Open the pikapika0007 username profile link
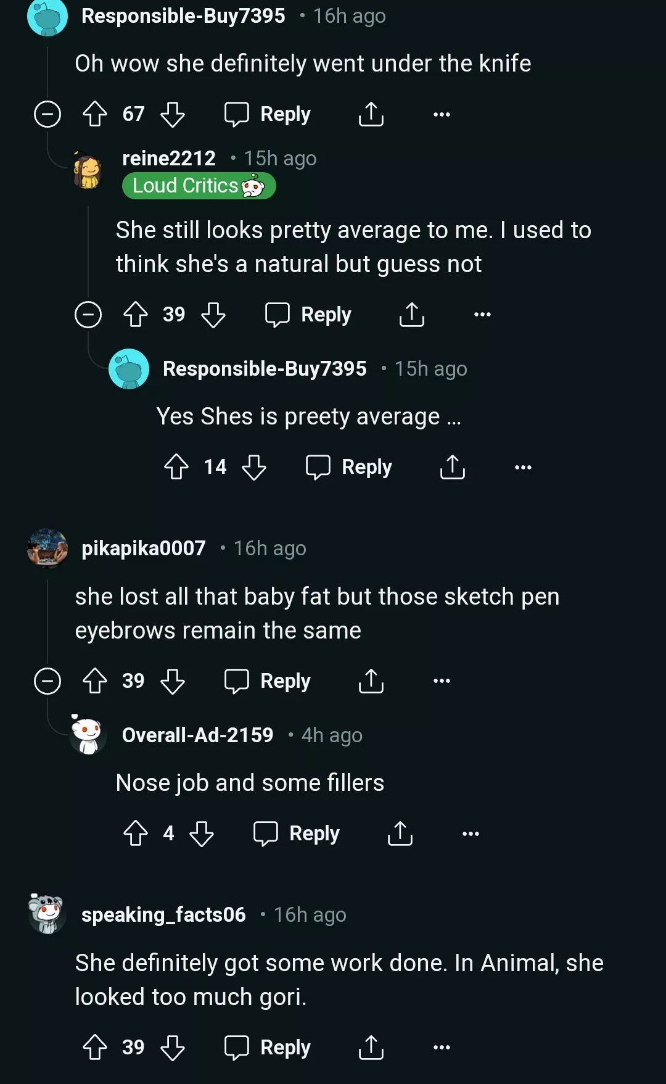 tap(144, 548)
